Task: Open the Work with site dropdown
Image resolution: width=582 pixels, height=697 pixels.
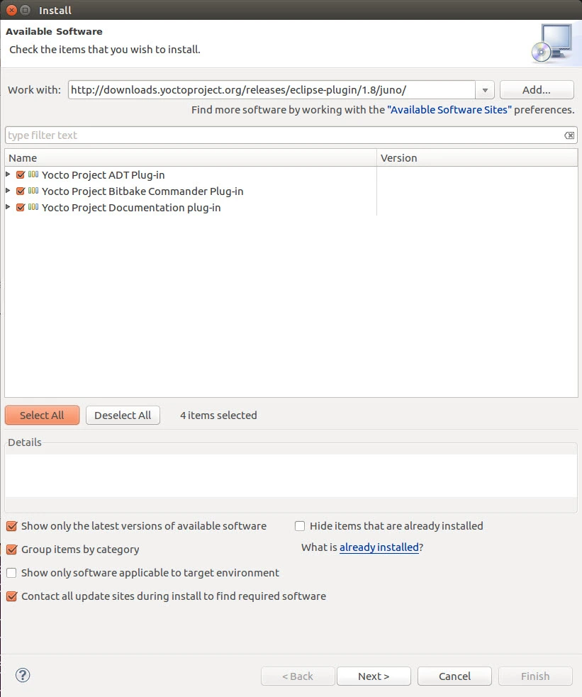Action: pos(485,90)
